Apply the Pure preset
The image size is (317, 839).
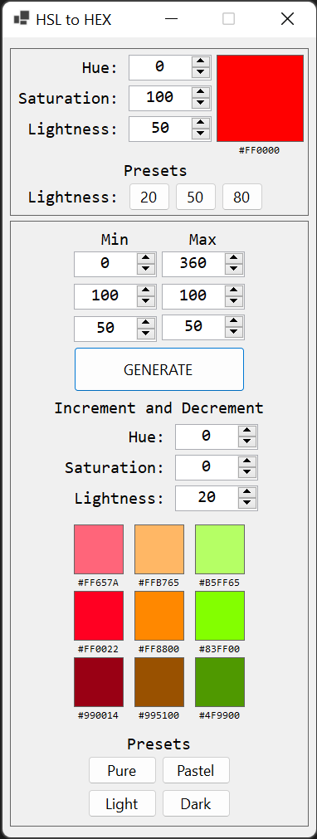(122, 770)
